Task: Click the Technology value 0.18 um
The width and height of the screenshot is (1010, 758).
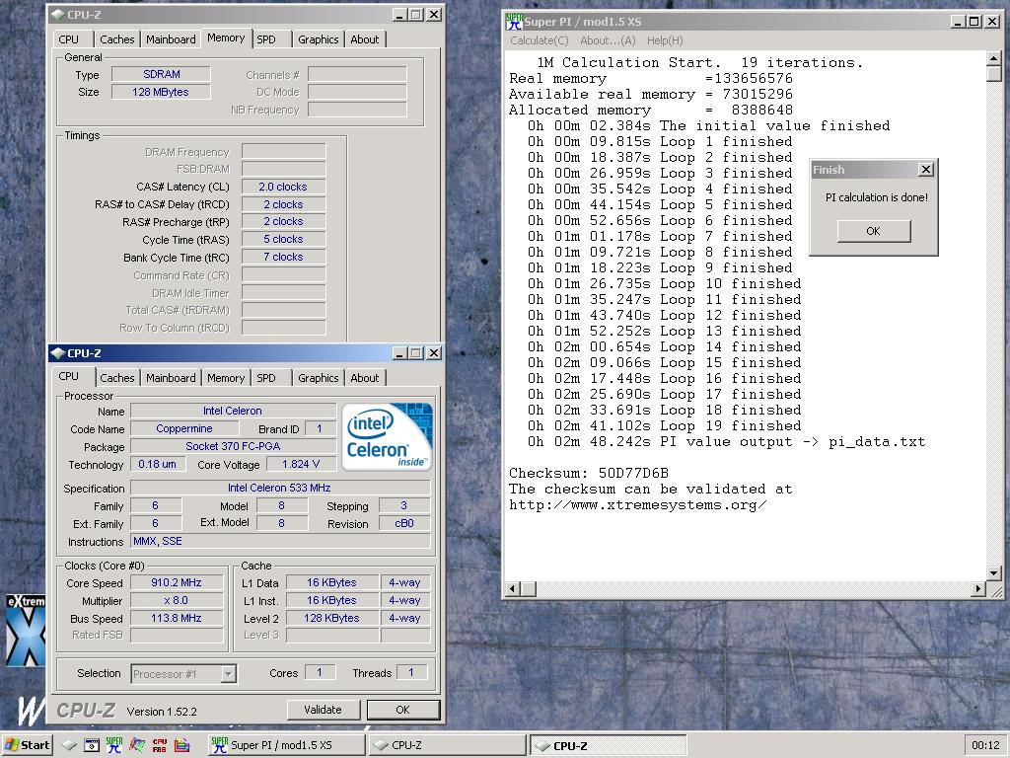Action: pyautogui.click(x=157, y=464)
